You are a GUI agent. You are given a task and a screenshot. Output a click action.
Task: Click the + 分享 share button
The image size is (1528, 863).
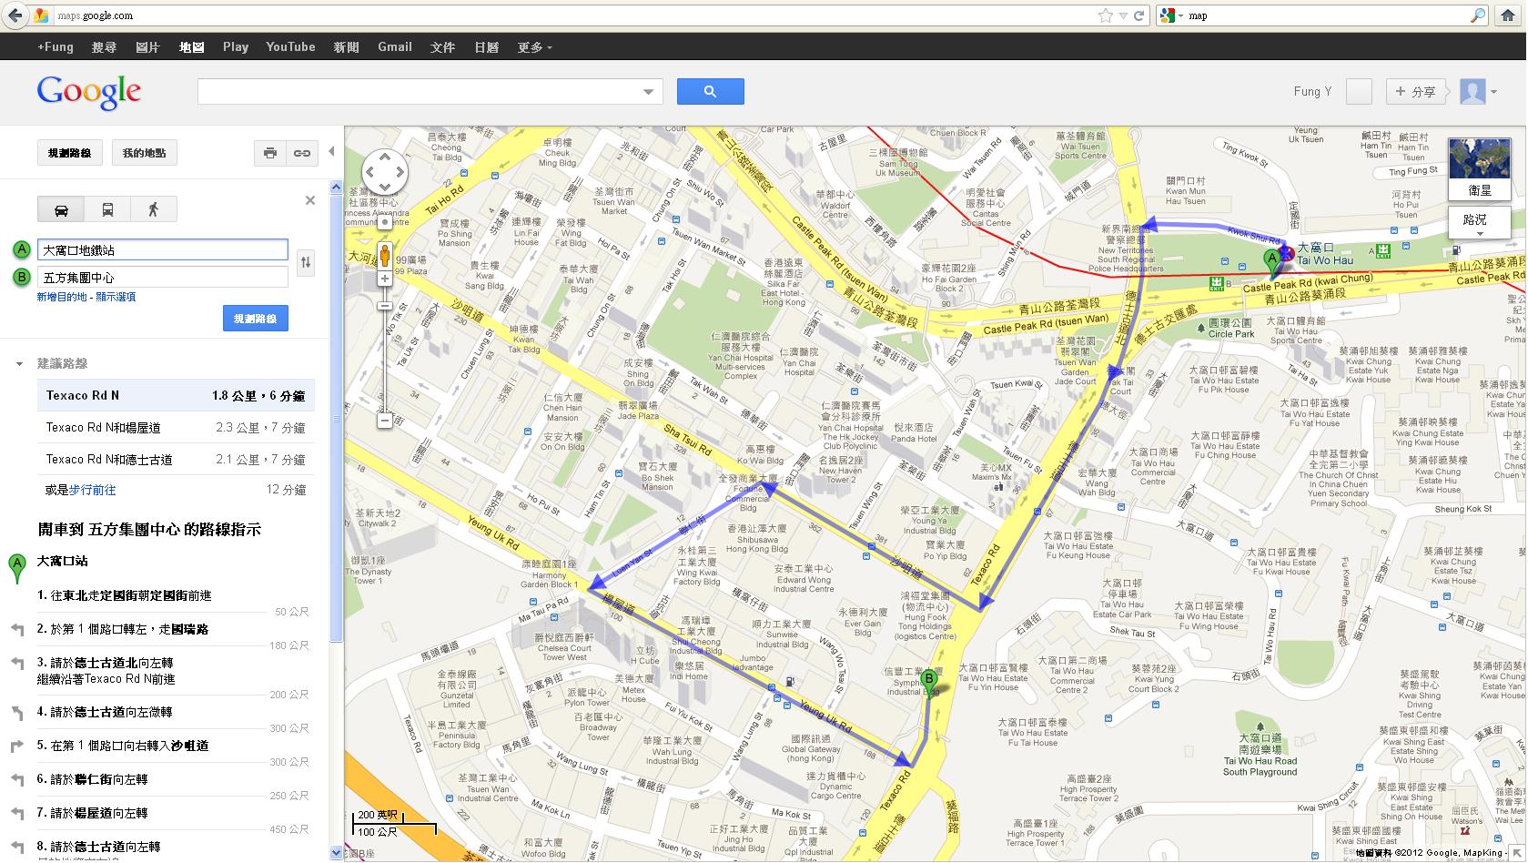pos(1415,91)
